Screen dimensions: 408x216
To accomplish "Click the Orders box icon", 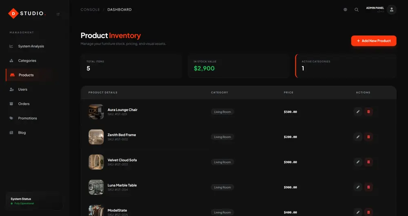I will coord(11,104).
